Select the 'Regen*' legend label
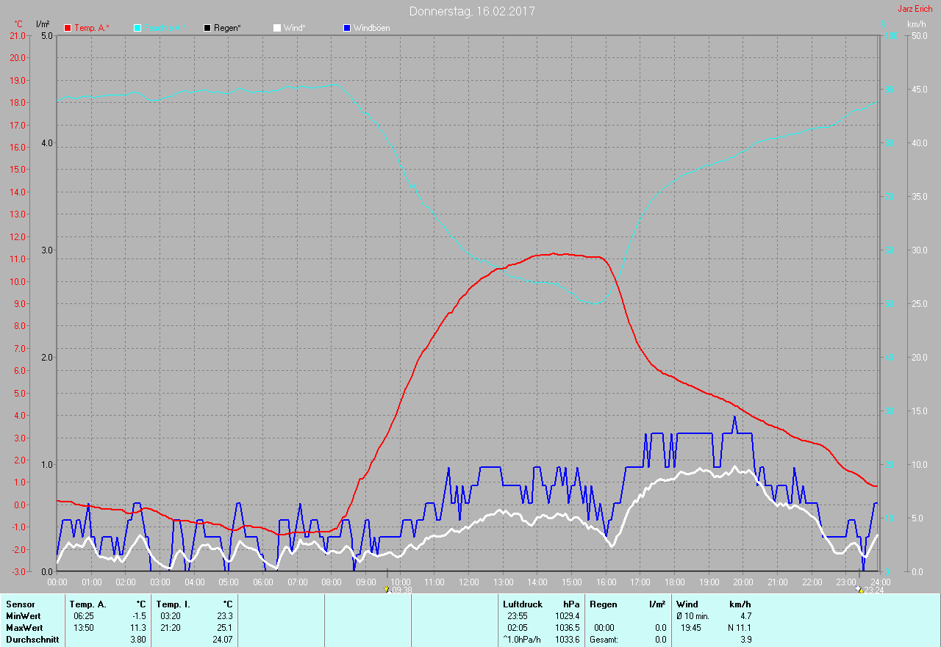The image size is (941, 647). coord(227,28)
